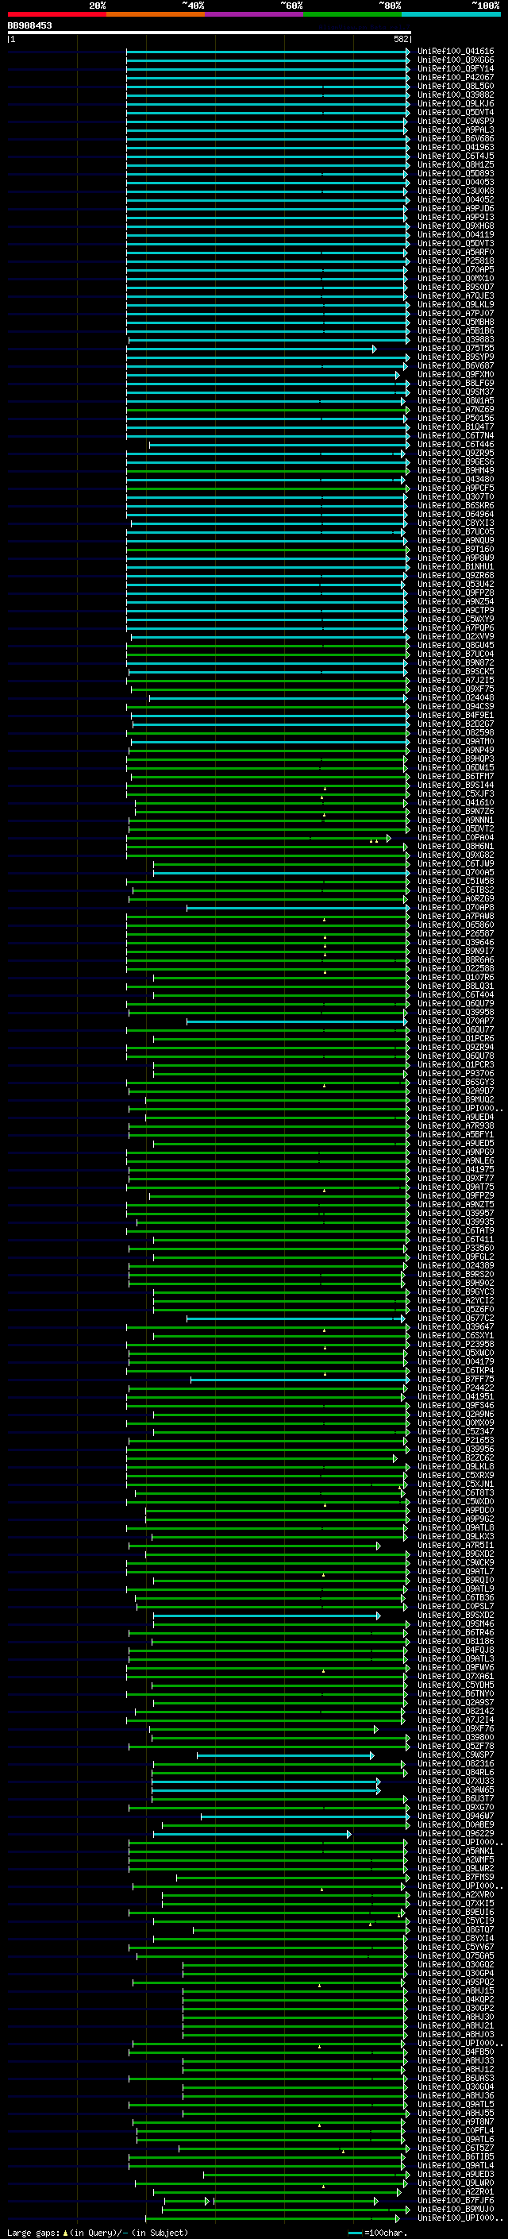Click hit label UniRef100_C6T404
Viewport: 508px width, 2239px height.
pyautogui.click(x=456, y=994)
